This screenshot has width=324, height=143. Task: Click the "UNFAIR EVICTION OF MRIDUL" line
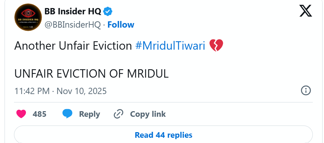coord(91,74)
